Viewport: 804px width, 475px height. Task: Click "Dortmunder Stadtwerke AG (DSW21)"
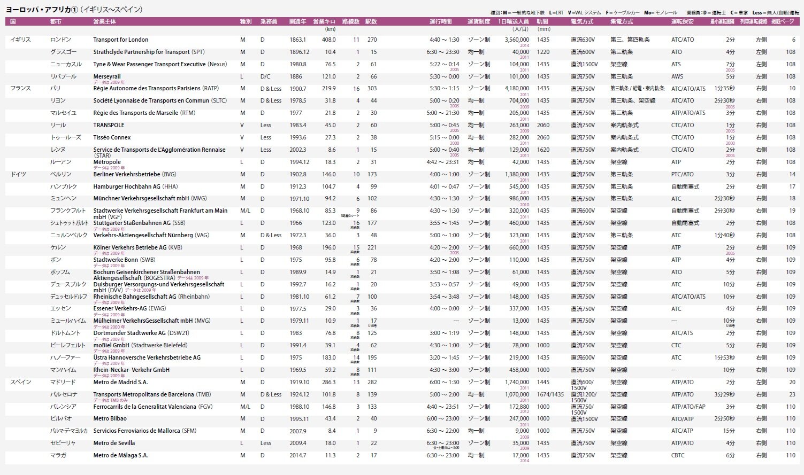[141, 333]
